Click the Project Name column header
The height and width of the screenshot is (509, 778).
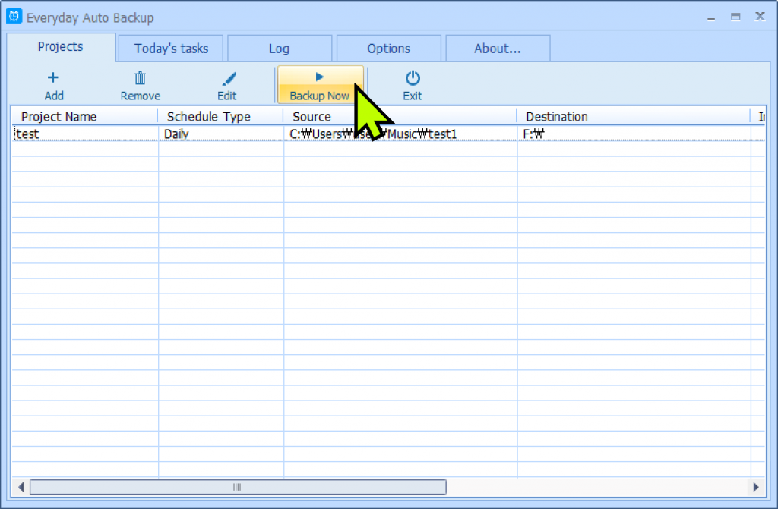[59, 116]
